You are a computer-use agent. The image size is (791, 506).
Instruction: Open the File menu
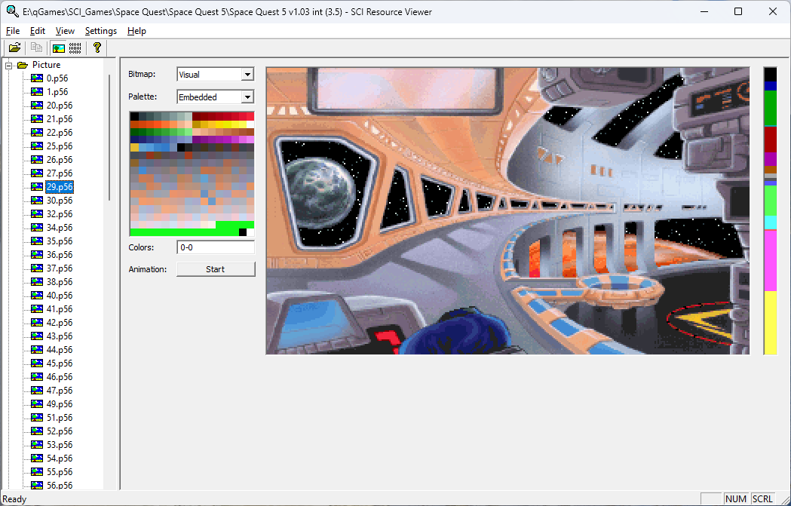coord(13,31)
